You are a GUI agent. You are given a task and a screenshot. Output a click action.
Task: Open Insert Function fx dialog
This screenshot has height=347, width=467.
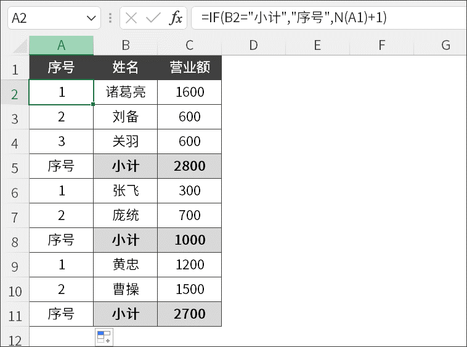click(176, 18)
